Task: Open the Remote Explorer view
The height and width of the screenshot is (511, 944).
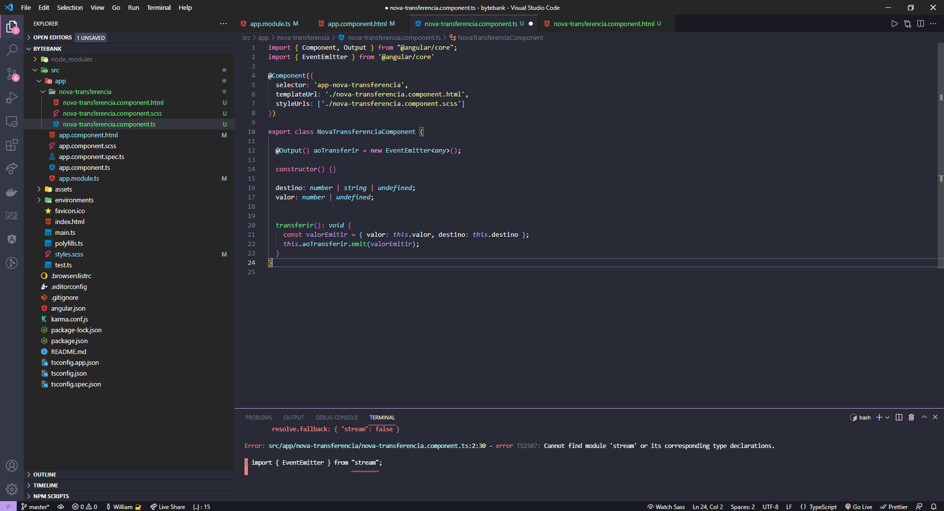Action: (x=12, y=121)
